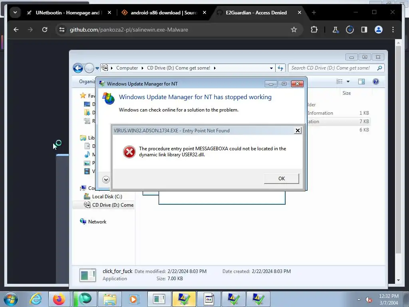The width and height of the screenshot is (409, 307).
Task: Click the Explorer forward arrow button
Action: [89, 68]
